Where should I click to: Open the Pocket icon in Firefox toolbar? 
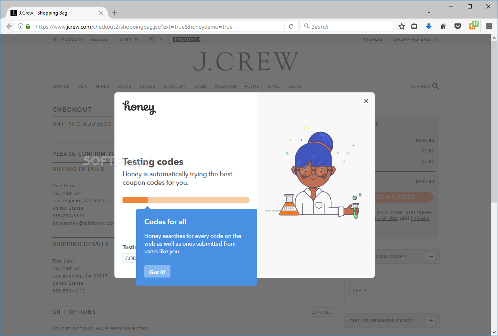point(458,26)
